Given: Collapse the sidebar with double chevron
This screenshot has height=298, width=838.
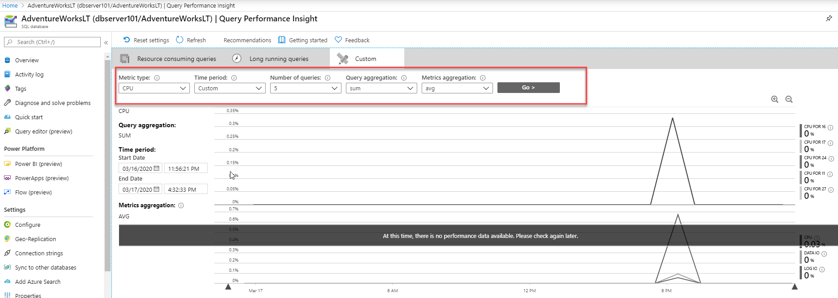Looking at the screenshot, I should point(106,43).
